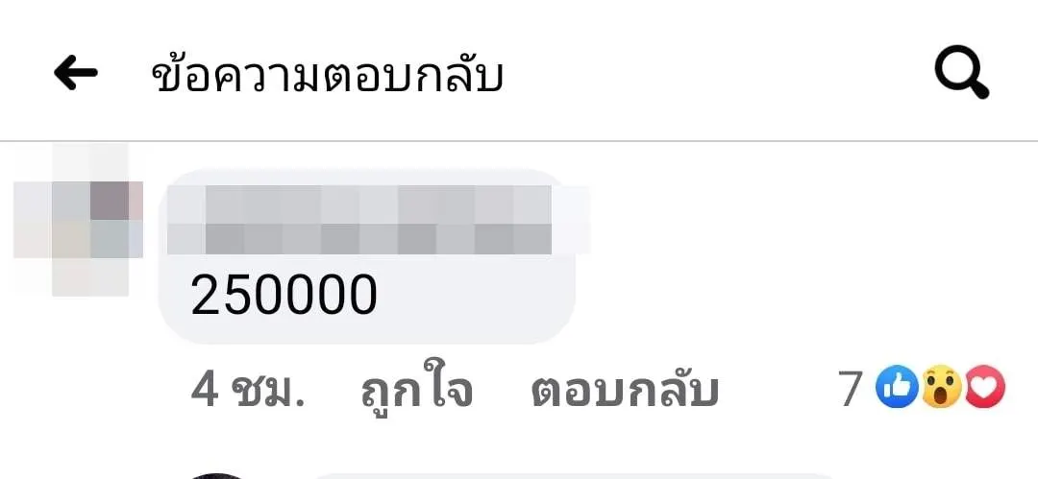Screen dimensions: 1038x479
Task: Tap white space right of the comment bubble
Action: pos(795,258)
